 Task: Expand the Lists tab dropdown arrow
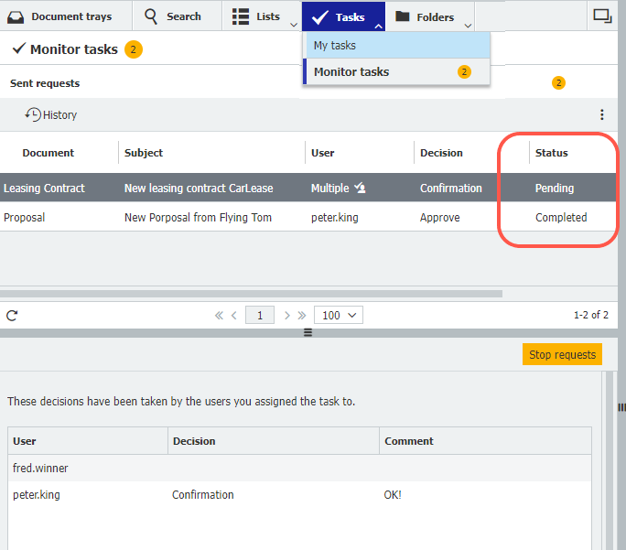click(293, 25)
